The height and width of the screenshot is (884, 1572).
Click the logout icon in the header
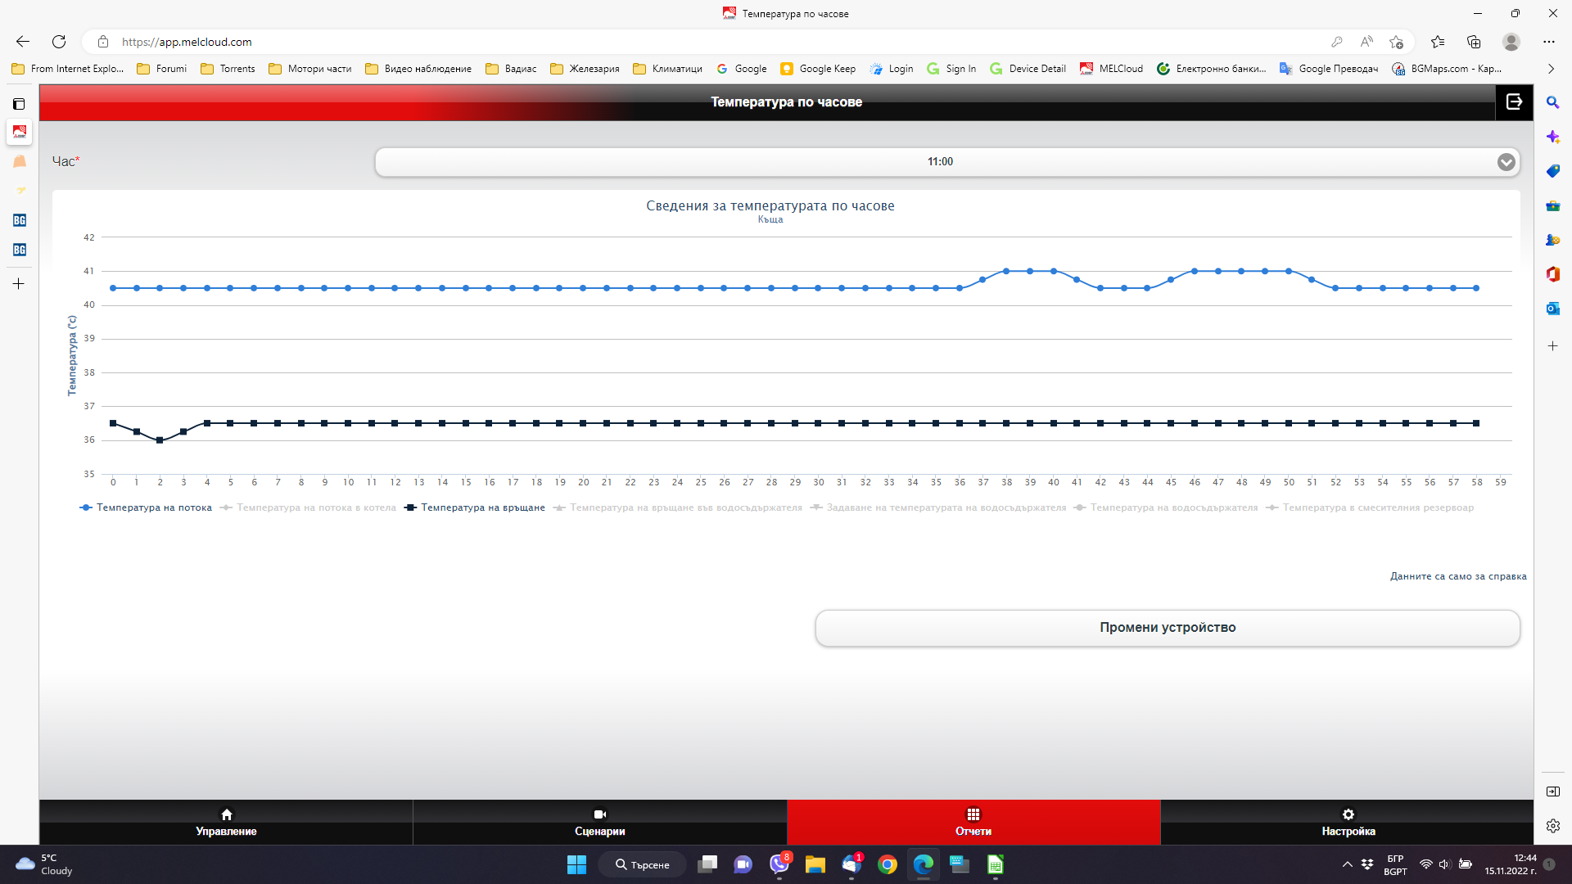pos(1513,101)
